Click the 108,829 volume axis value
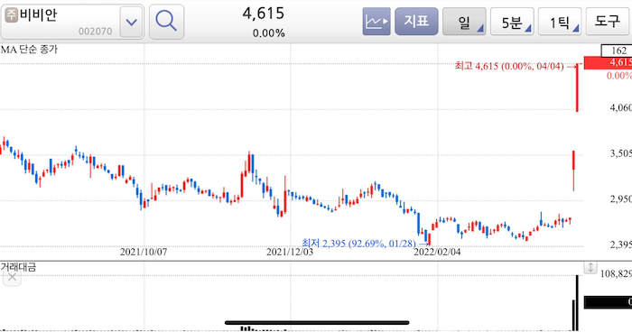 616,274
